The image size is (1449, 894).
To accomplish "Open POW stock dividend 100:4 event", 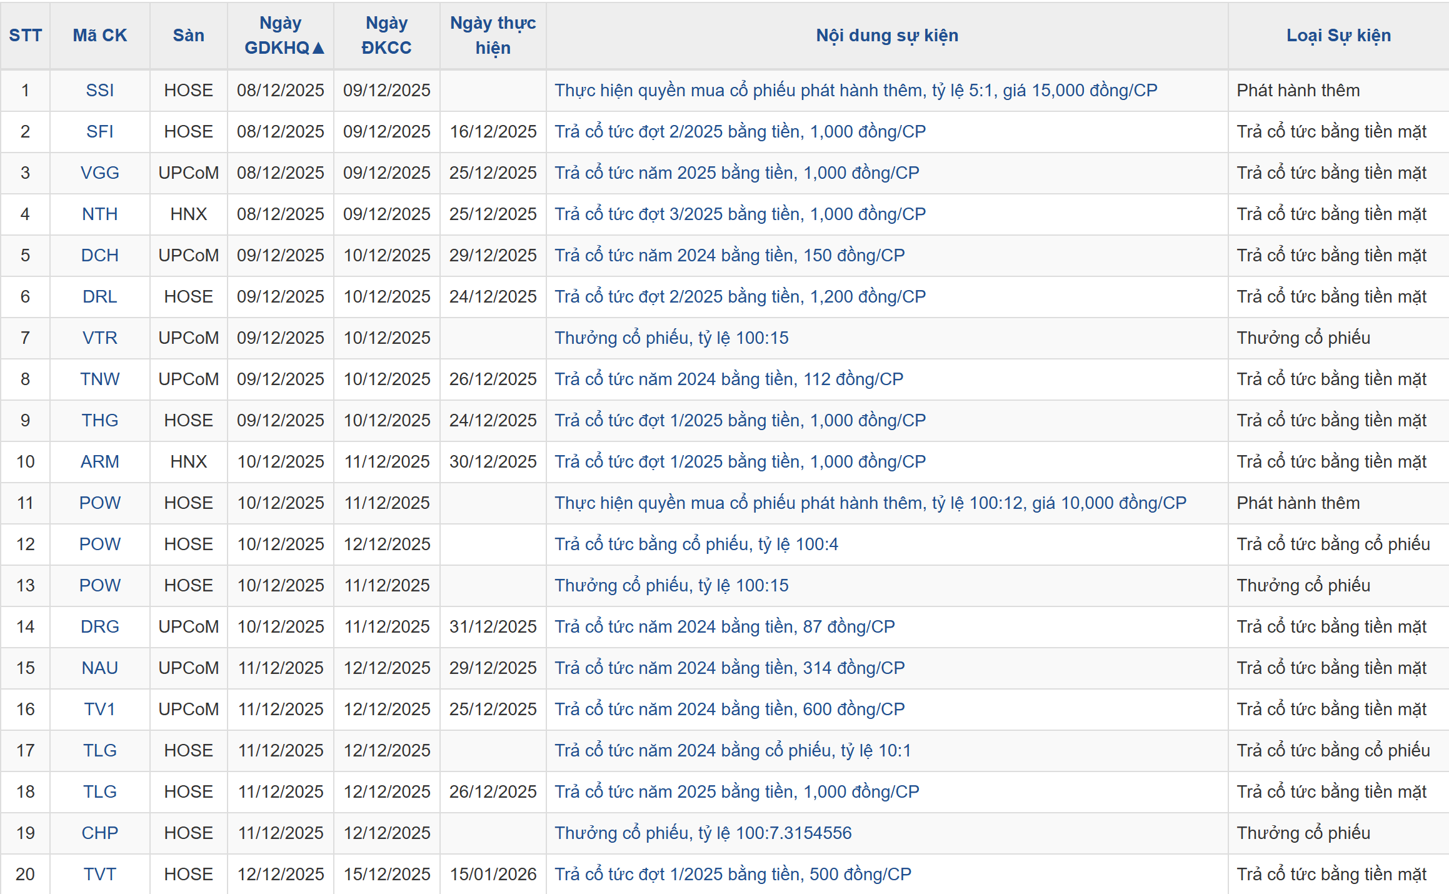I will pos(696,545).
